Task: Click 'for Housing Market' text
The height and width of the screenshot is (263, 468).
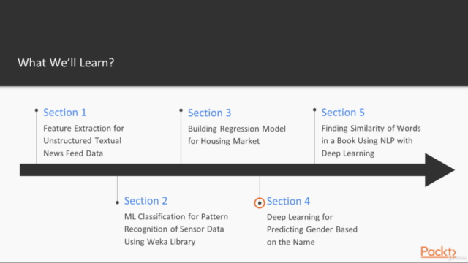Action: click(224, 141)
